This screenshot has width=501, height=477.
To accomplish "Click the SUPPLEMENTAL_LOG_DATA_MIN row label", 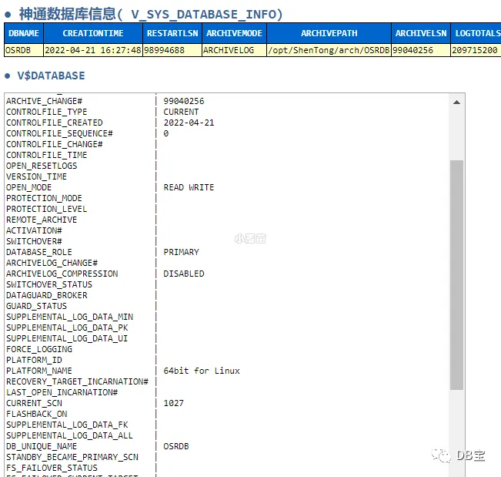I will tap(70, 317).
